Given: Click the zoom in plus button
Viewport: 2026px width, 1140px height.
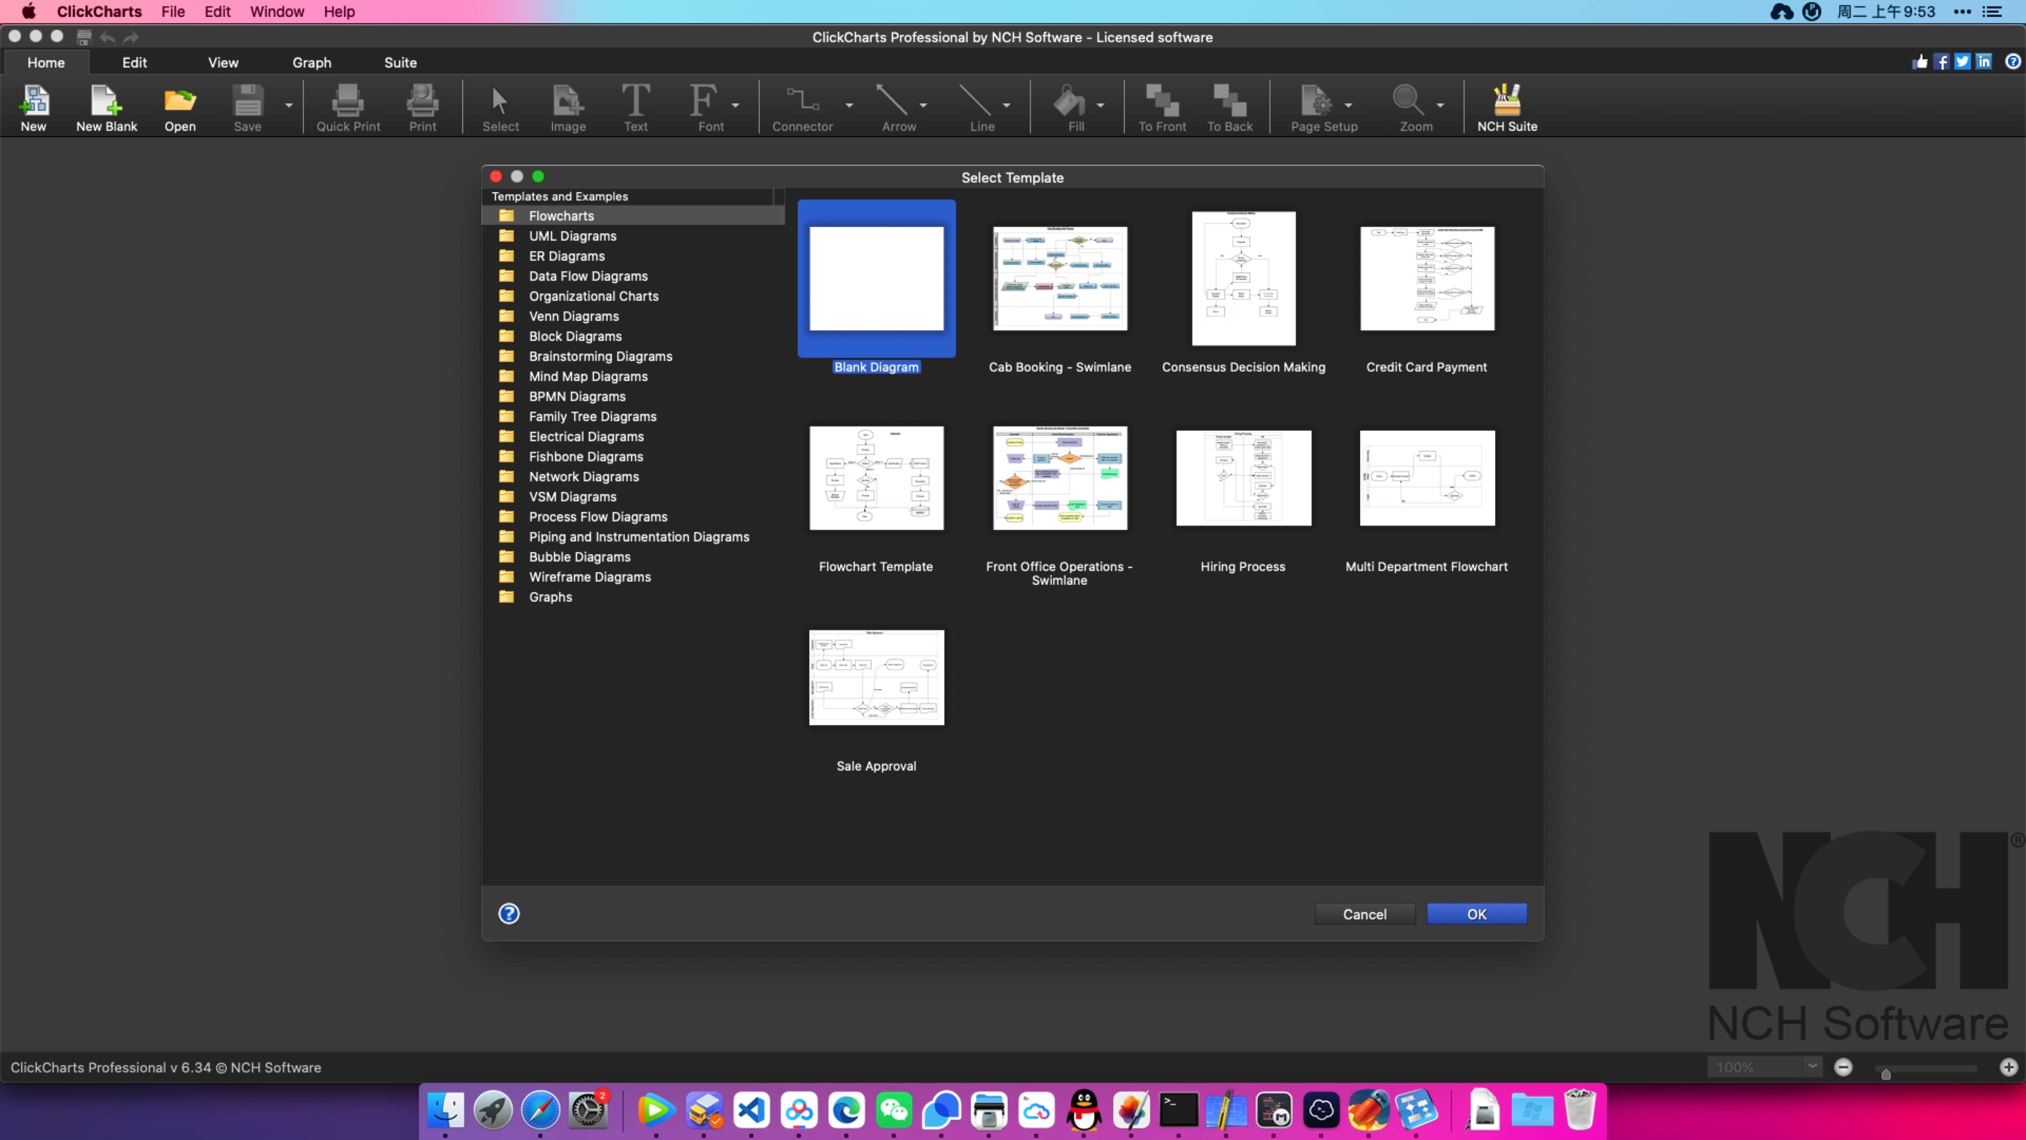Looking at the screenshot, I should (x=2009, y=1067).
